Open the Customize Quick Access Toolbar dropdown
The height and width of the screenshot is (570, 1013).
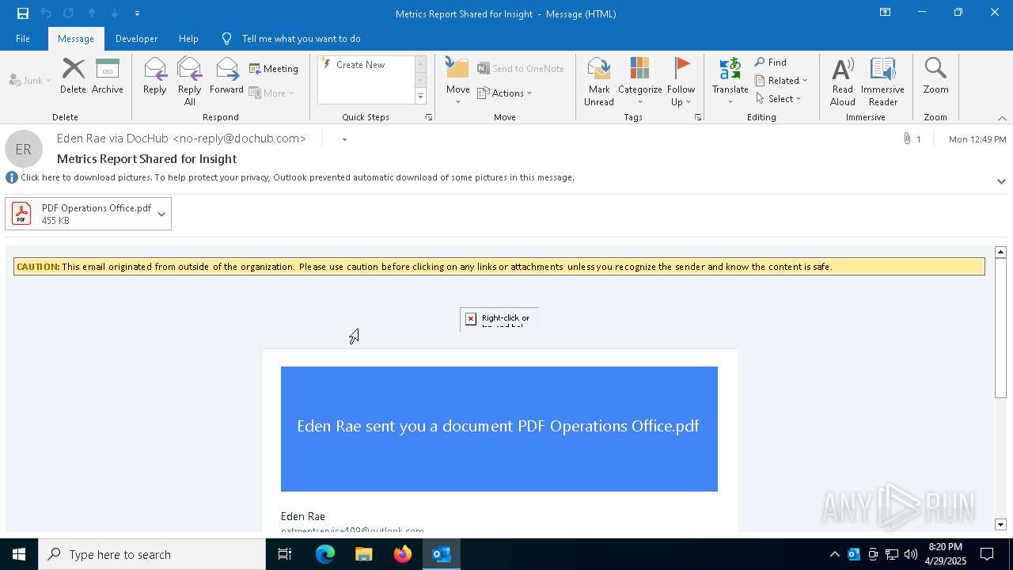[138, 13]
